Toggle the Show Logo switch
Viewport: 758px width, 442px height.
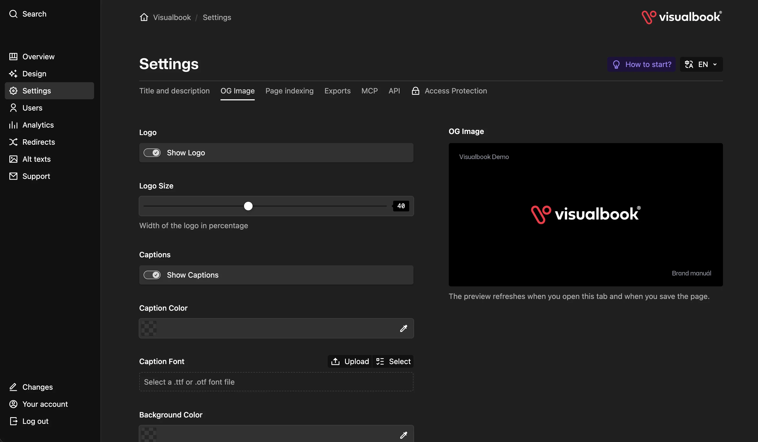coord(152,153)
